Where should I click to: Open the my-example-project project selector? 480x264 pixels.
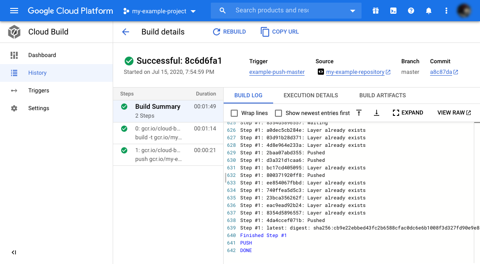(160, 11)
